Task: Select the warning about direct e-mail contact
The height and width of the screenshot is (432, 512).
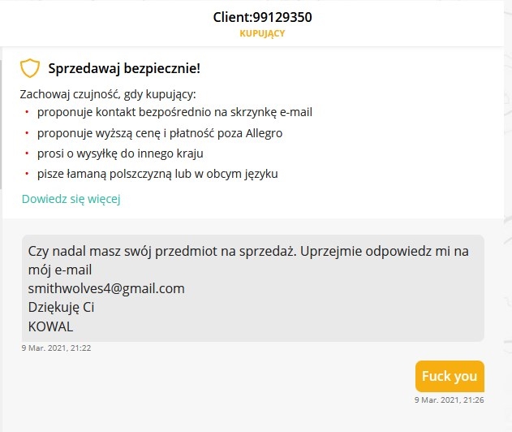Action: point(174,112)
